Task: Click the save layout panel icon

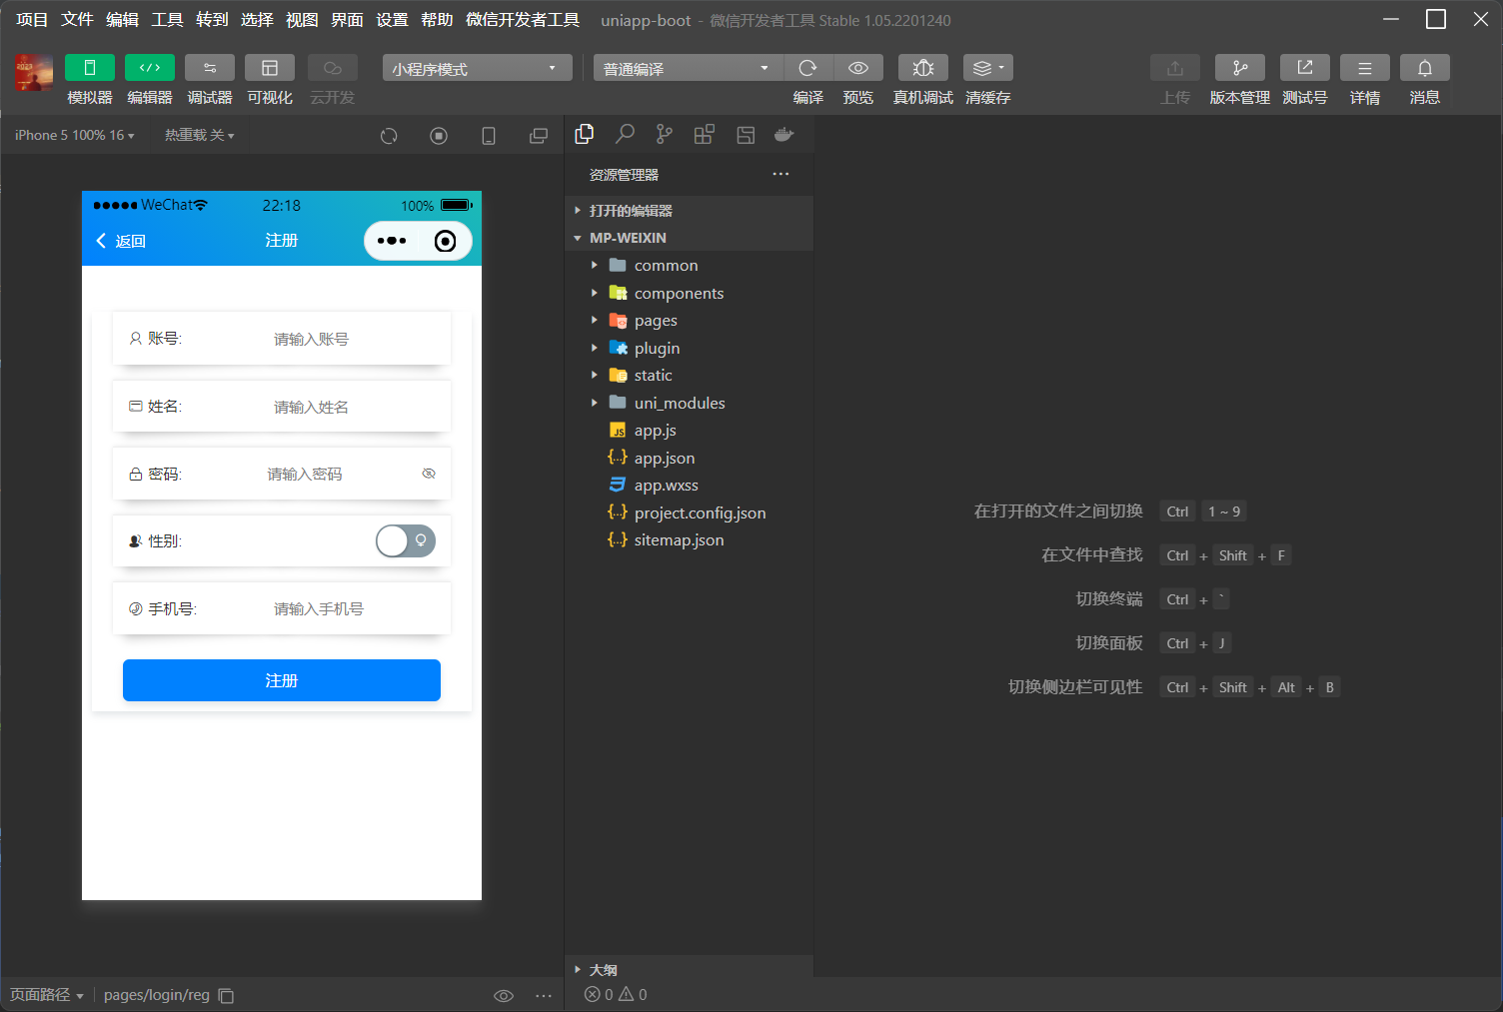Action: point(746,135)
